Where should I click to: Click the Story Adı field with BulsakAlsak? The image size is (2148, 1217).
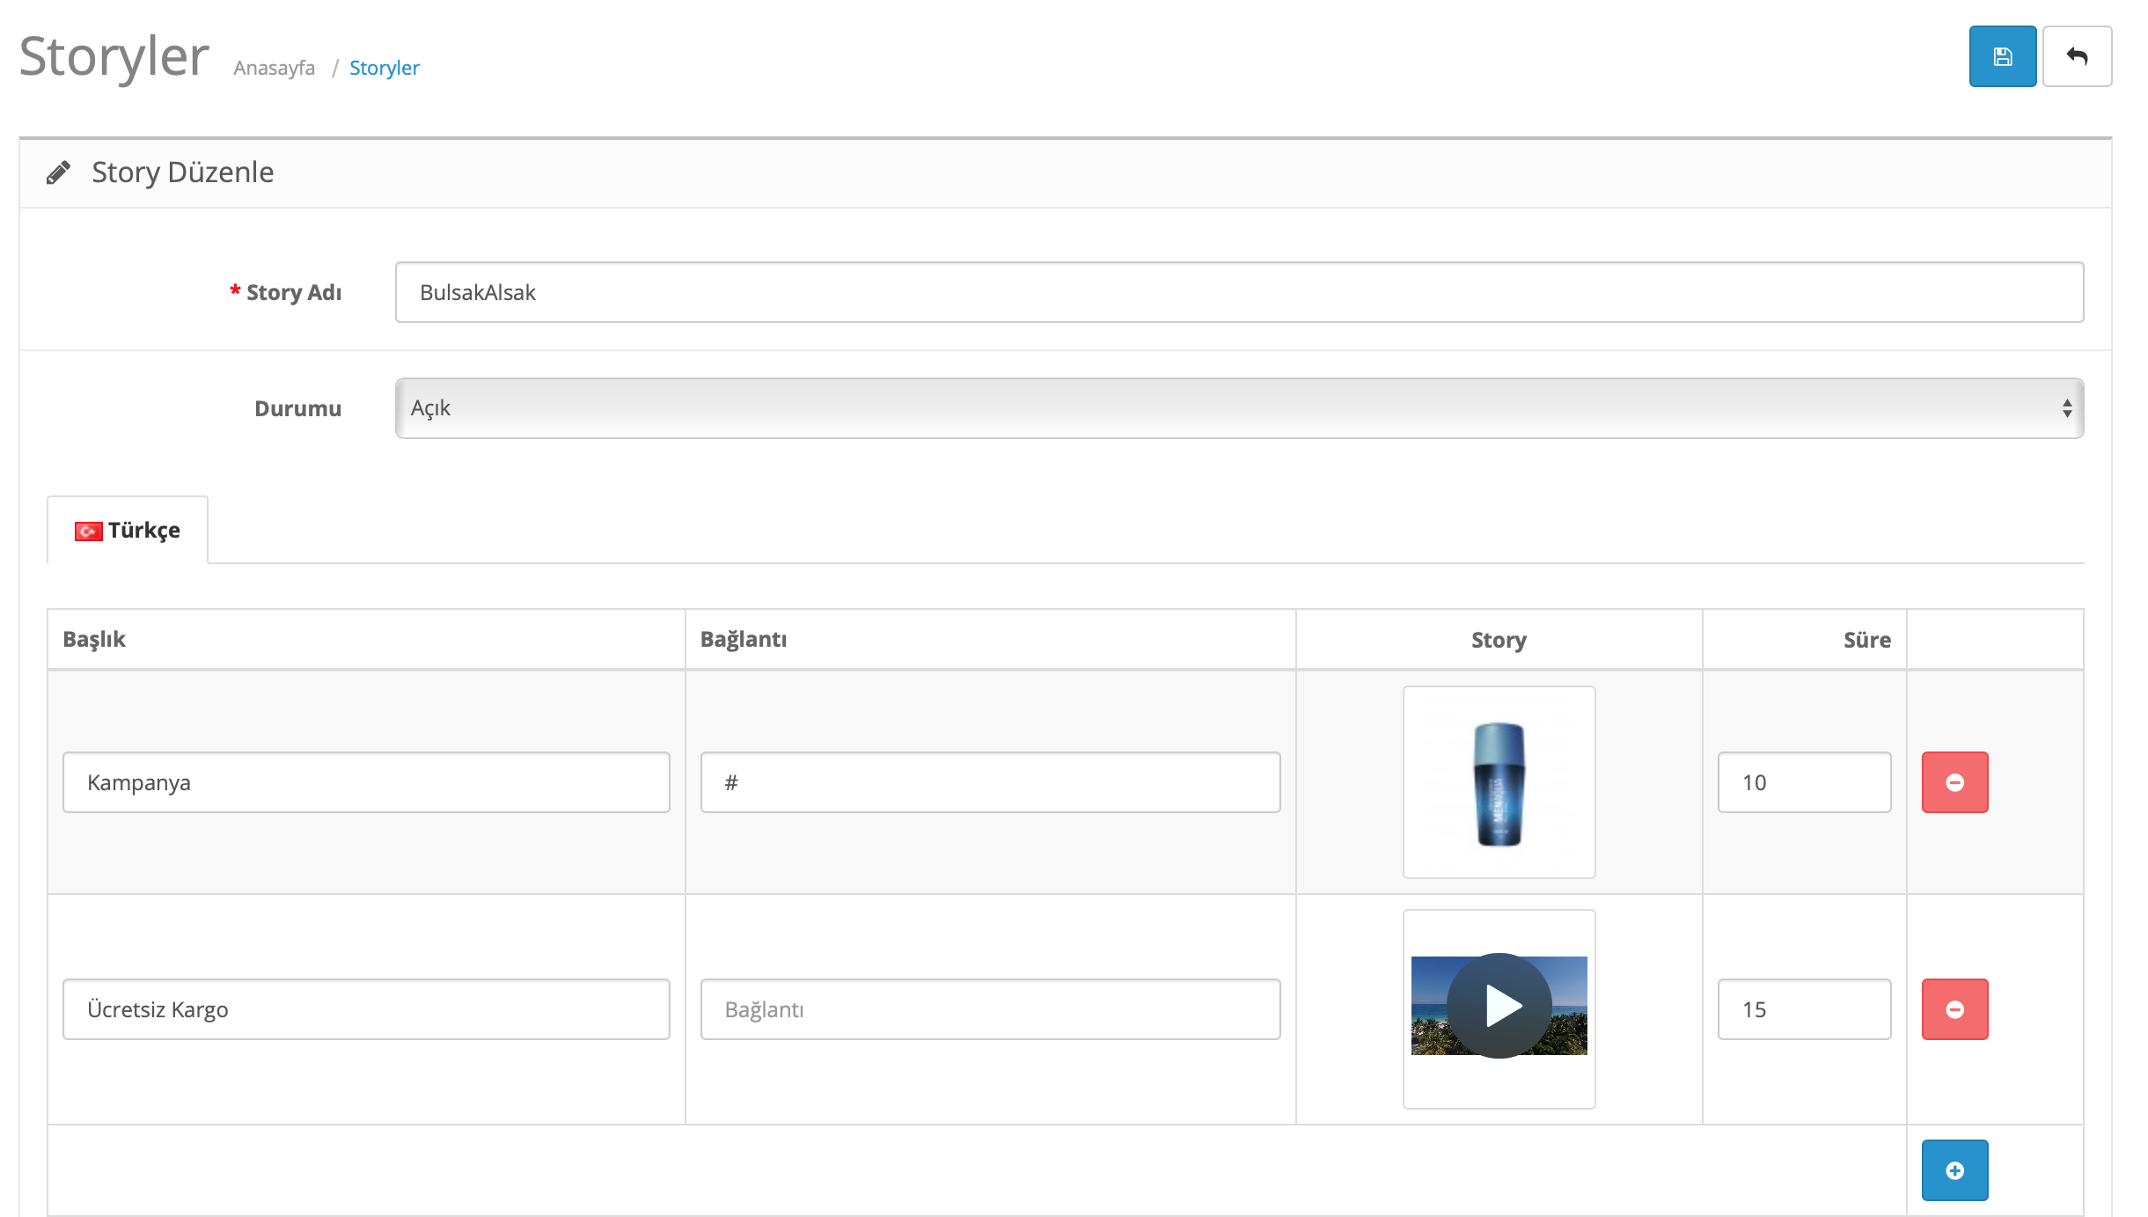pyautogui.click(x=1238, y=292)
